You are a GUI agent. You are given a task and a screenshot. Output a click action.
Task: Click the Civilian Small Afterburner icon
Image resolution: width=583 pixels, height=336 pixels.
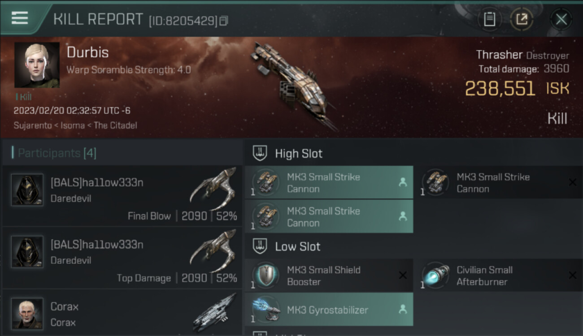click(x=436, y=276)
